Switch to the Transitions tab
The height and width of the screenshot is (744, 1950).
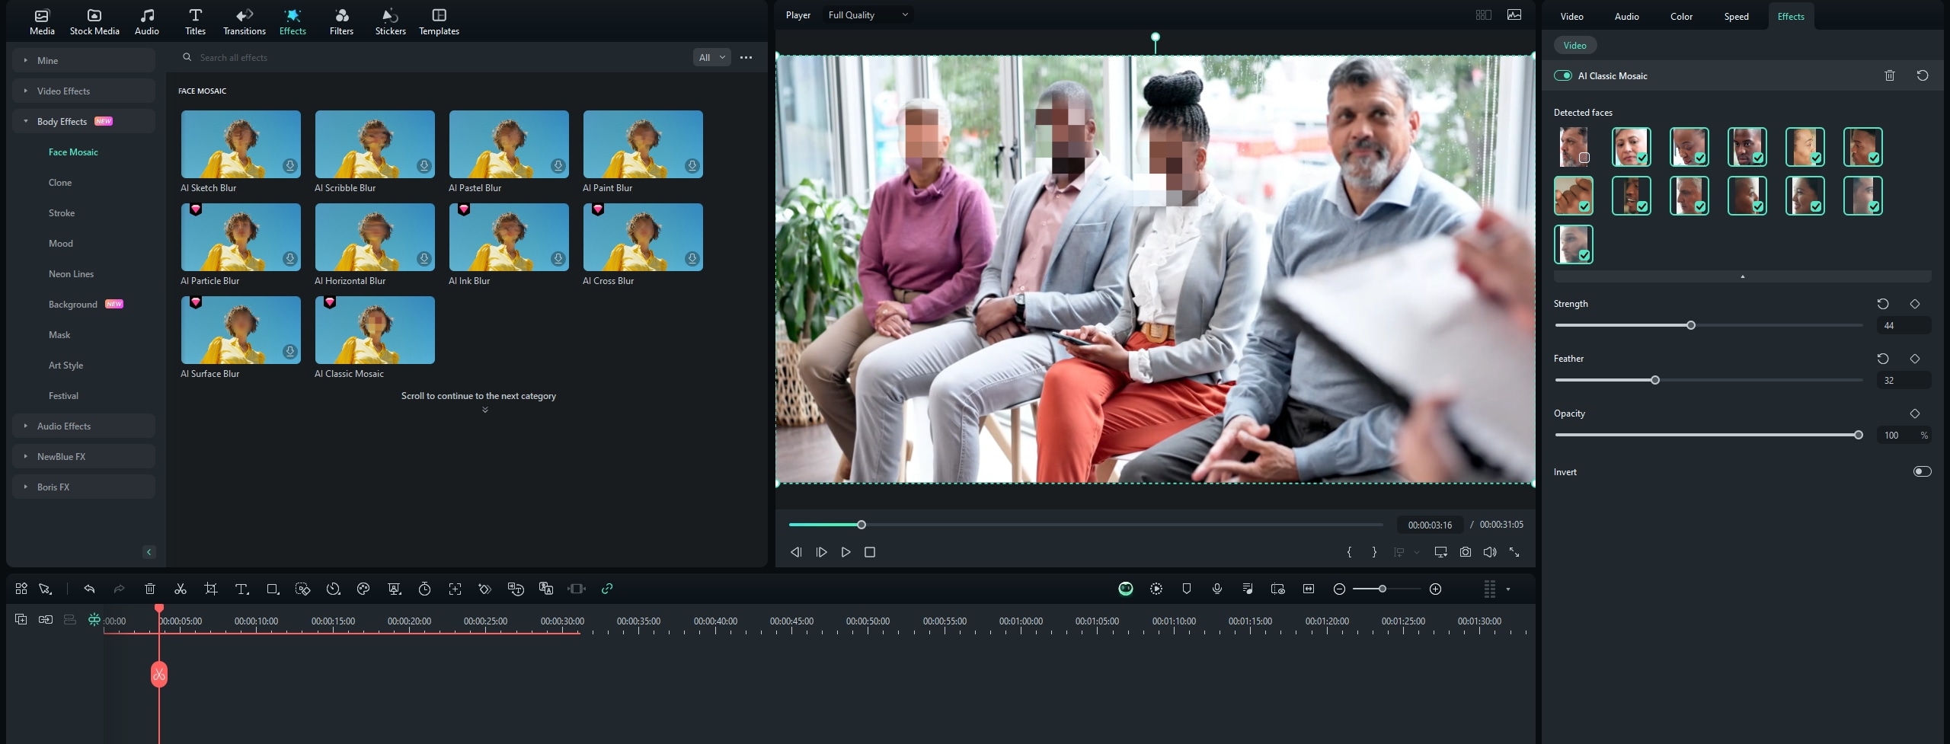(244, 22)
